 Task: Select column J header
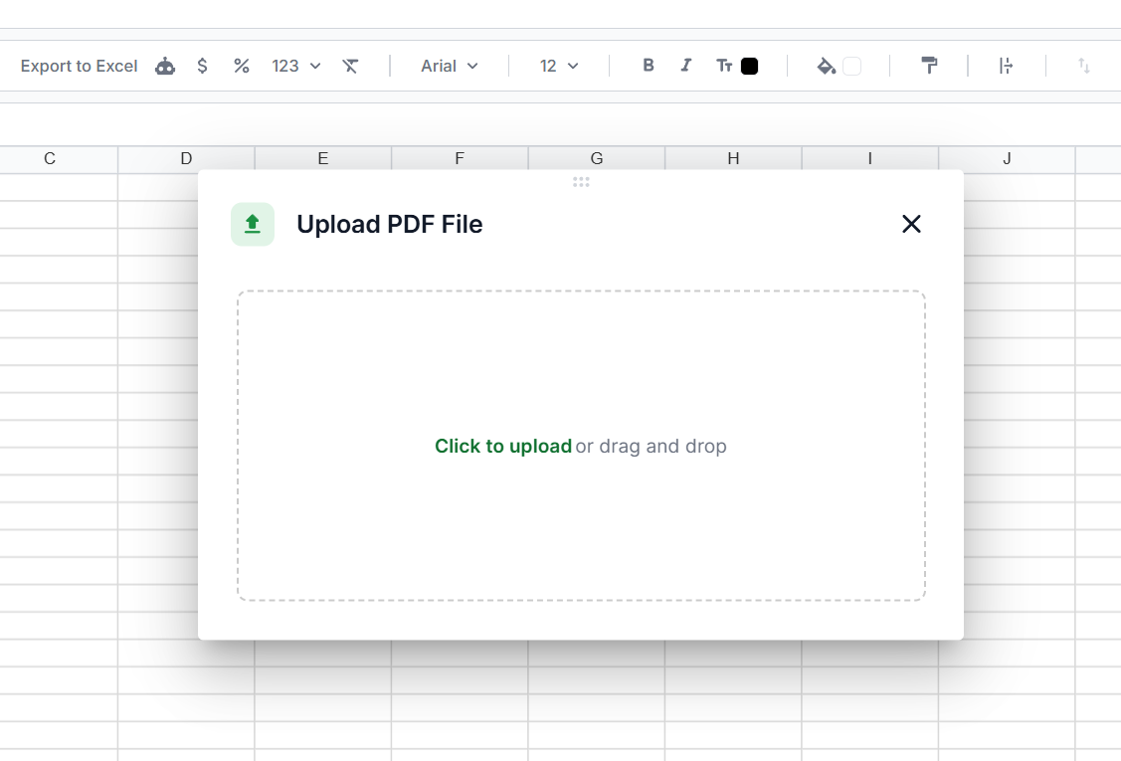coord(1007,159)
